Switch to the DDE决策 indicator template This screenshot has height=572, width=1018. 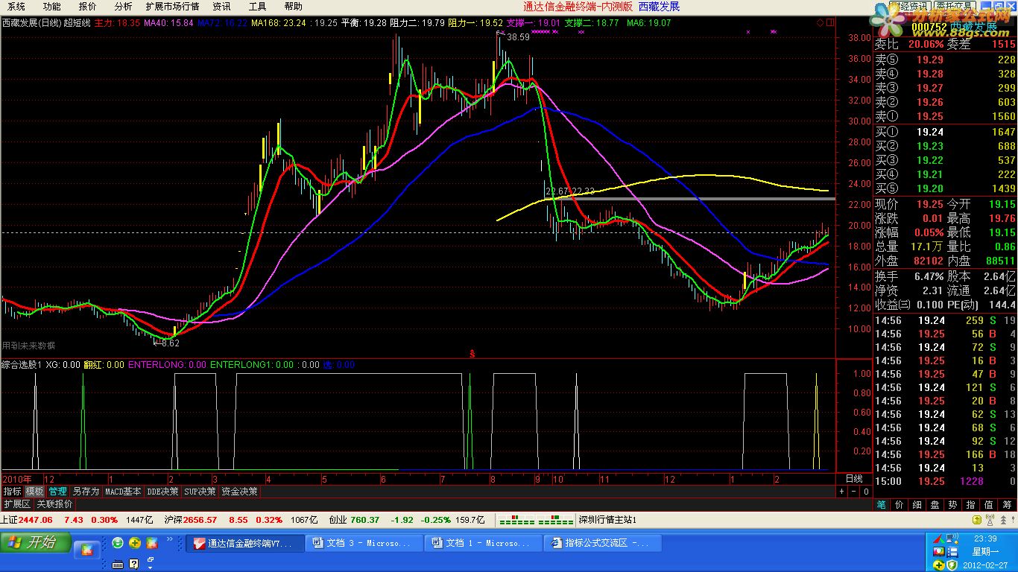coord(162,492)
